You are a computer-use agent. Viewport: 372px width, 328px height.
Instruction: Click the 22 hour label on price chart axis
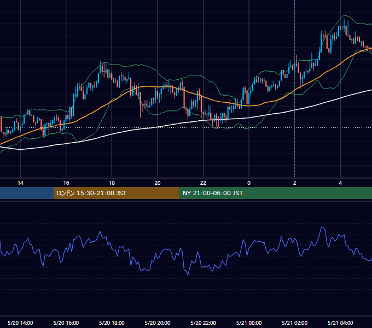point(203,183)
